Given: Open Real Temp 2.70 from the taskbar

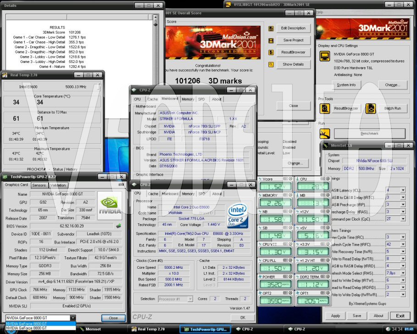Looking at the screenshot, I should (151, 329).
